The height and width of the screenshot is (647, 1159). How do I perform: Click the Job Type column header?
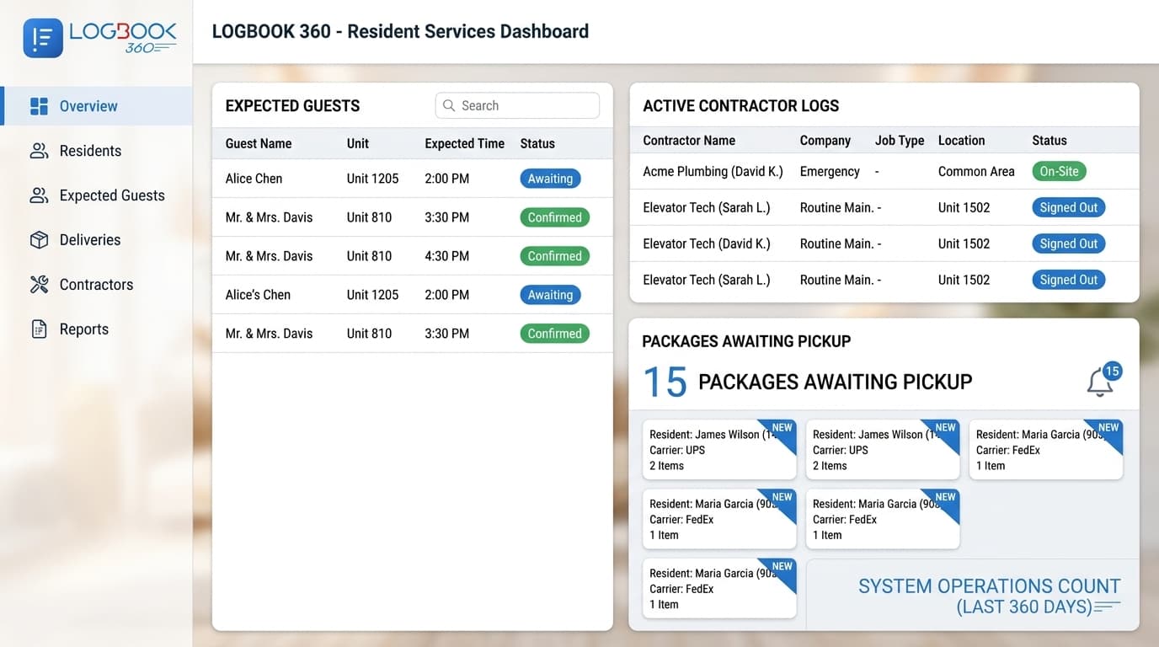point(900,141)
